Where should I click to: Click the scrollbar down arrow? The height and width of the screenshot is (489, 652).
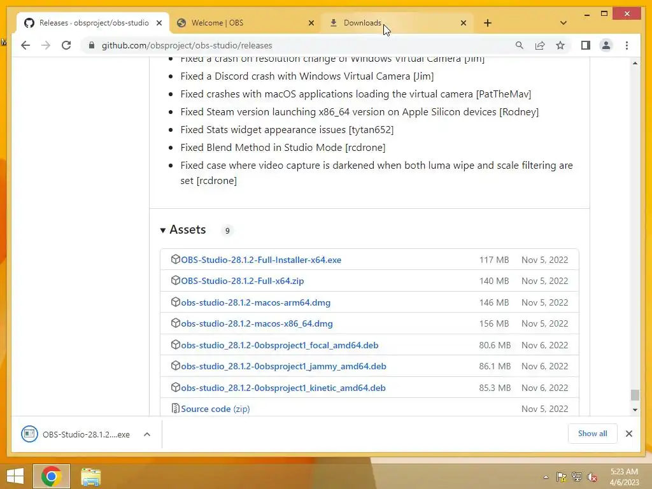click(635, 410)
